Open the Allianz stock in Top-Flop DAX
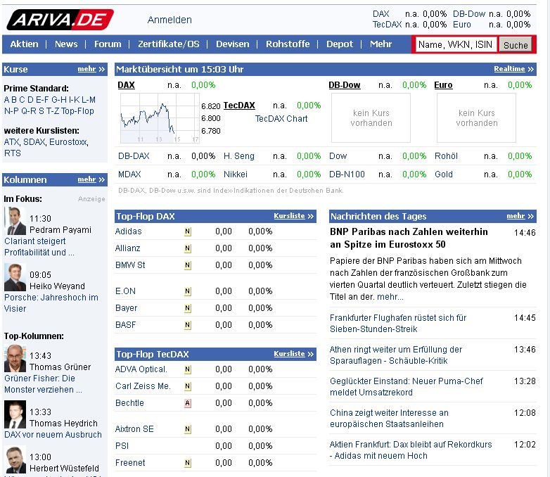Image resolution: width=550 pixels, height=477 pixels. coord(128,248)
